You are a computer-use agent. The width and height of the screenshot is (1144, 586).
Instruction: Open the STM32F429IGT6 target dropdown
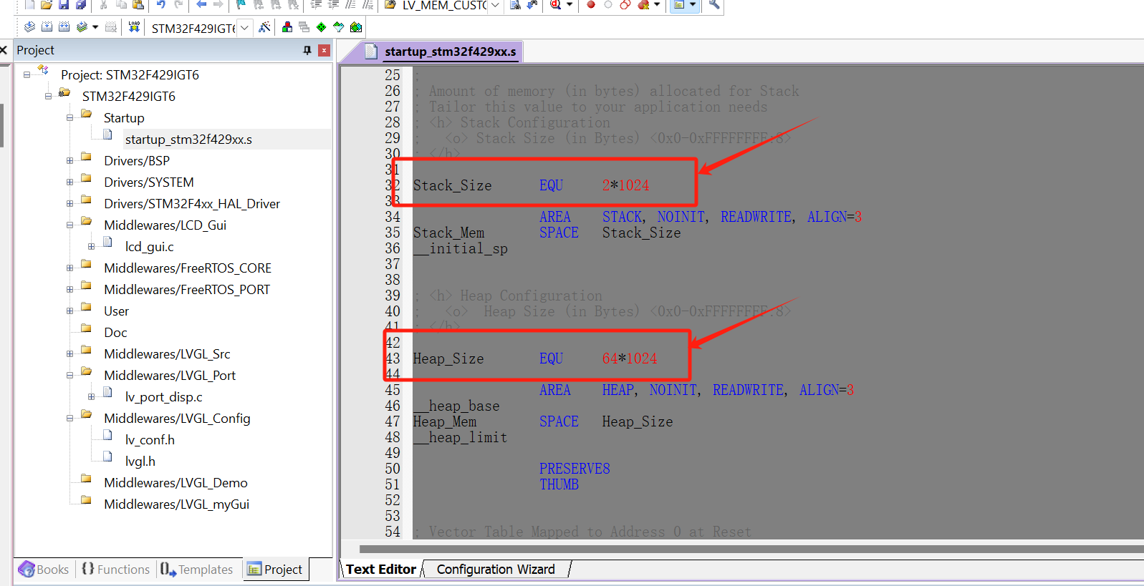point(244,28)
